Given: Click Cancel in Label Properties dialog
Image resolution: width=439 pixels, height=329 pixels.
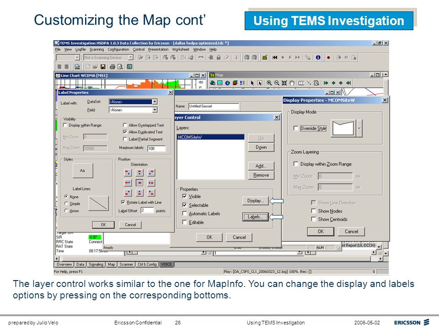Looking at the screenshot, I should coord(130,225).
